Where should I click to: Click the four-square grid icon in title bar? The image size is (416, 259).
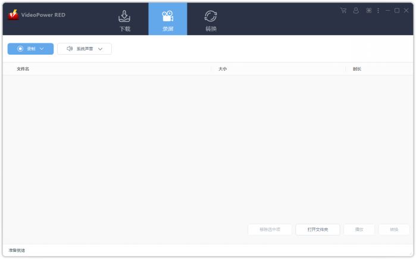(x=369, y=11)
